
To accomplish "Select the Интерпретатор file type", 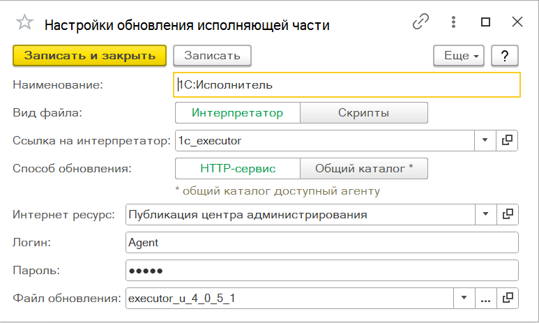I will coord(237,113).
